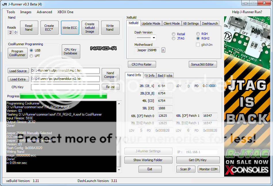
Task: Enable the glitch2m checkbox
Action: (198, 45)
